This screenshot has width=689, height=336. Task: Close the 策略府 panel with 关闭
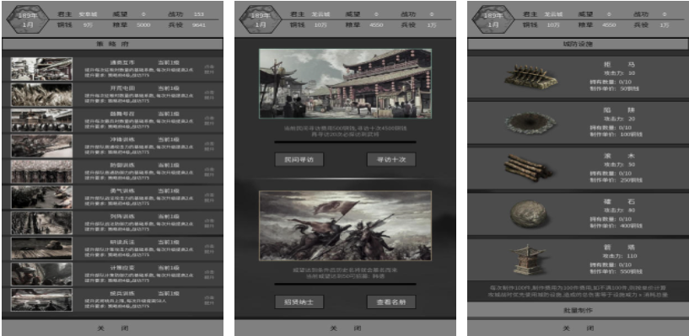tap(112, 328)
